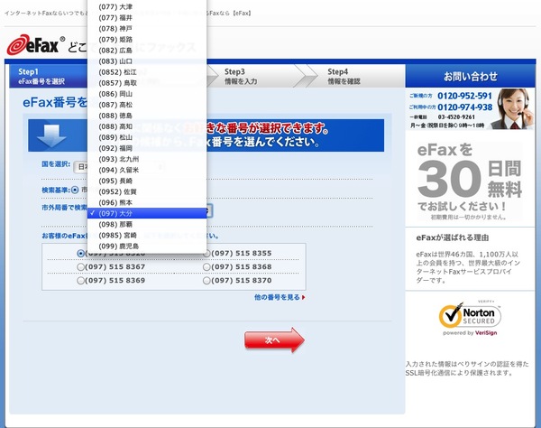This screenshot has height=428, width=541.
Task: Click the Step4 情報を確認 tab
Action: point(355,77)
